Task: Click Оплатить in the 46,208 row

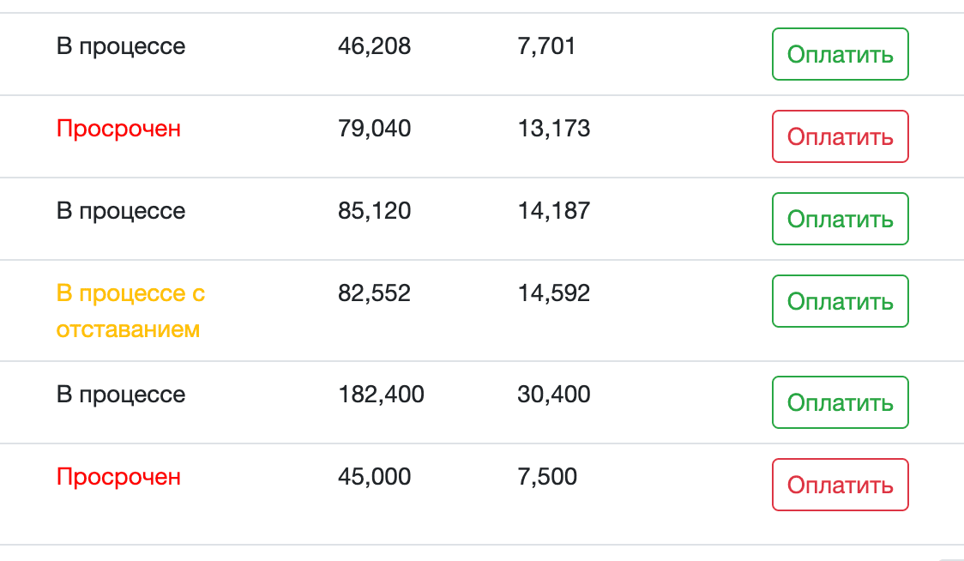Action: (840, 55)
